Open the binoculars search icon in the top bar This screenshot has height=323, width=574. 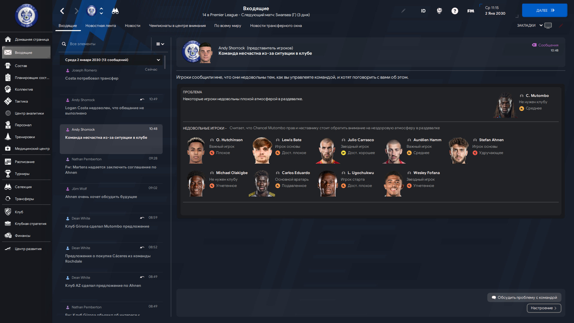point(115,11)
